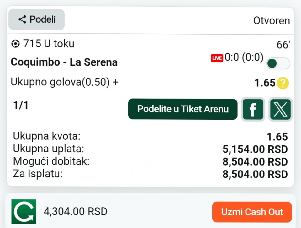Viewport: 301px width, 228px height.
Task: Click the 0:0 (0:0) live score
Action: 244,58
